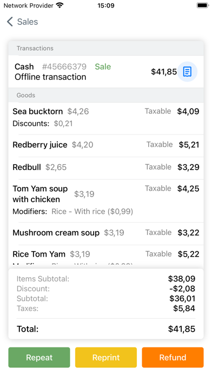The height and width of the screenshot is (376, 212).
Task: Tap the yellow Reprint button
Action: [x=106, y=357]
